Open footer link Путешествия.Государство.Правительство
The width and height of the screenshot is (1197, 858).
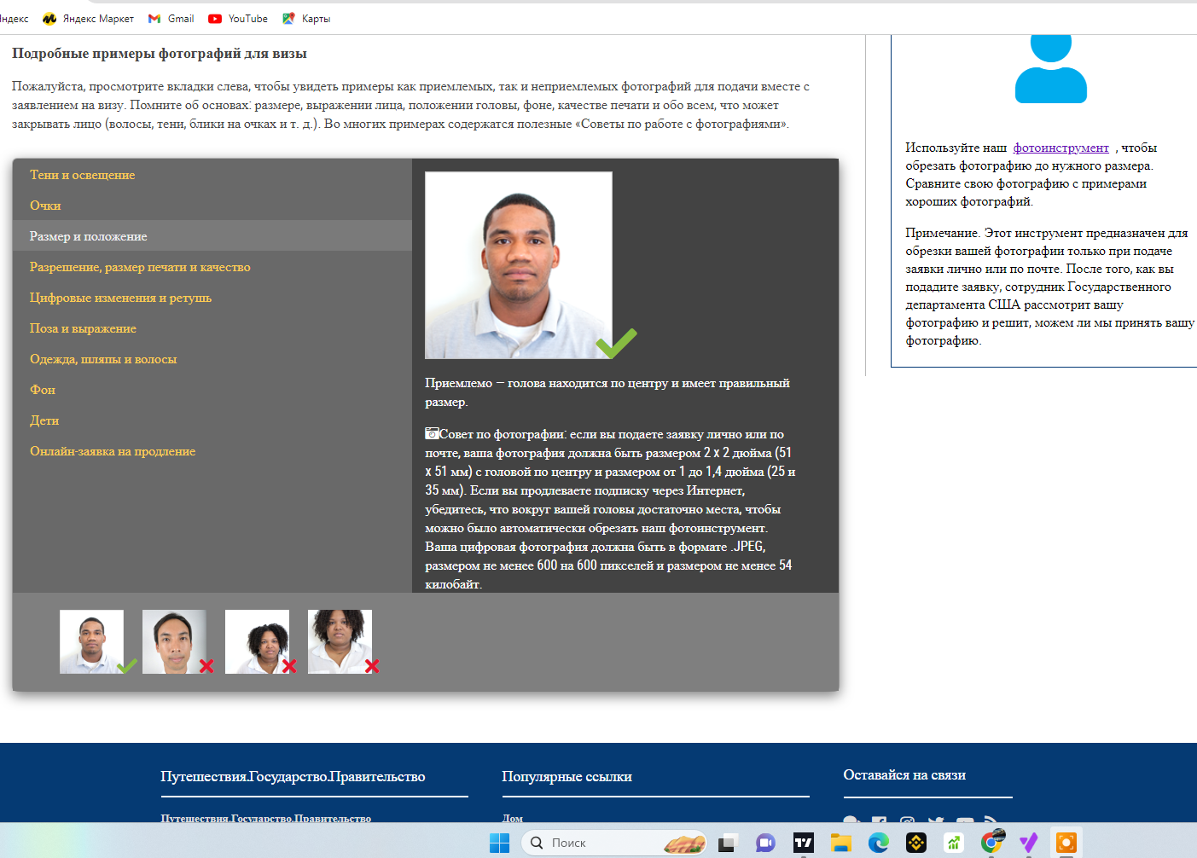tap(265, 818)
